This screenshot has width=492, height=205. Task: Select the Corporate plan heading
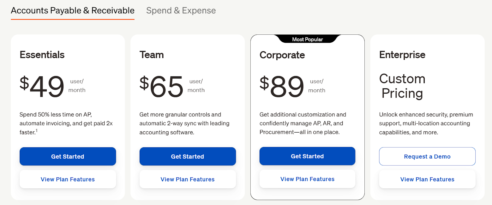(x=282, y=55)
